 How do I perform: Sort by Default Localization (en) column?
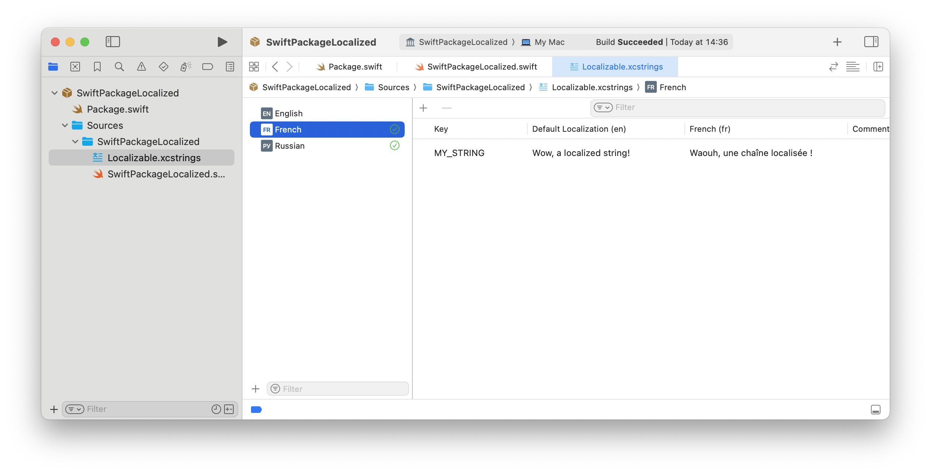click(x=579, y=129)
